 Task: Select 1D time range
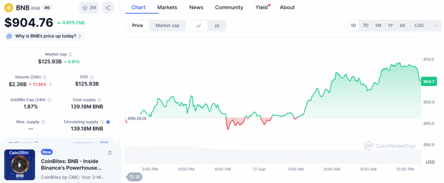pyautogui.click(x=353, y=26)
